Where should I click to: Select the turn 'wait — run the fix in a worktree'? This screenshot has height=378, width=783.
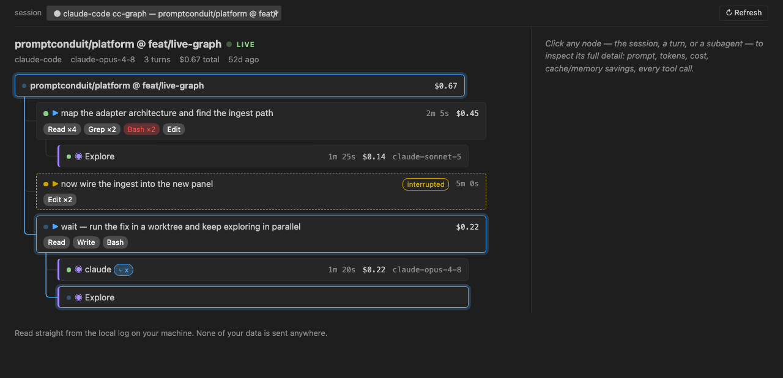click(x=261, y=234)
